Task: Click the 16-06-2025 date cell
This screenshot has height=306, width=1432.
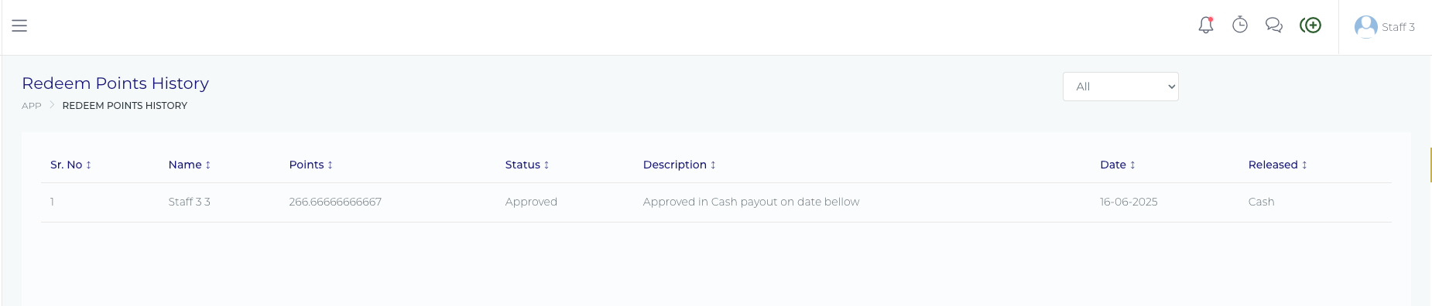Action: pyautogui.click(x=1129, y=202)
